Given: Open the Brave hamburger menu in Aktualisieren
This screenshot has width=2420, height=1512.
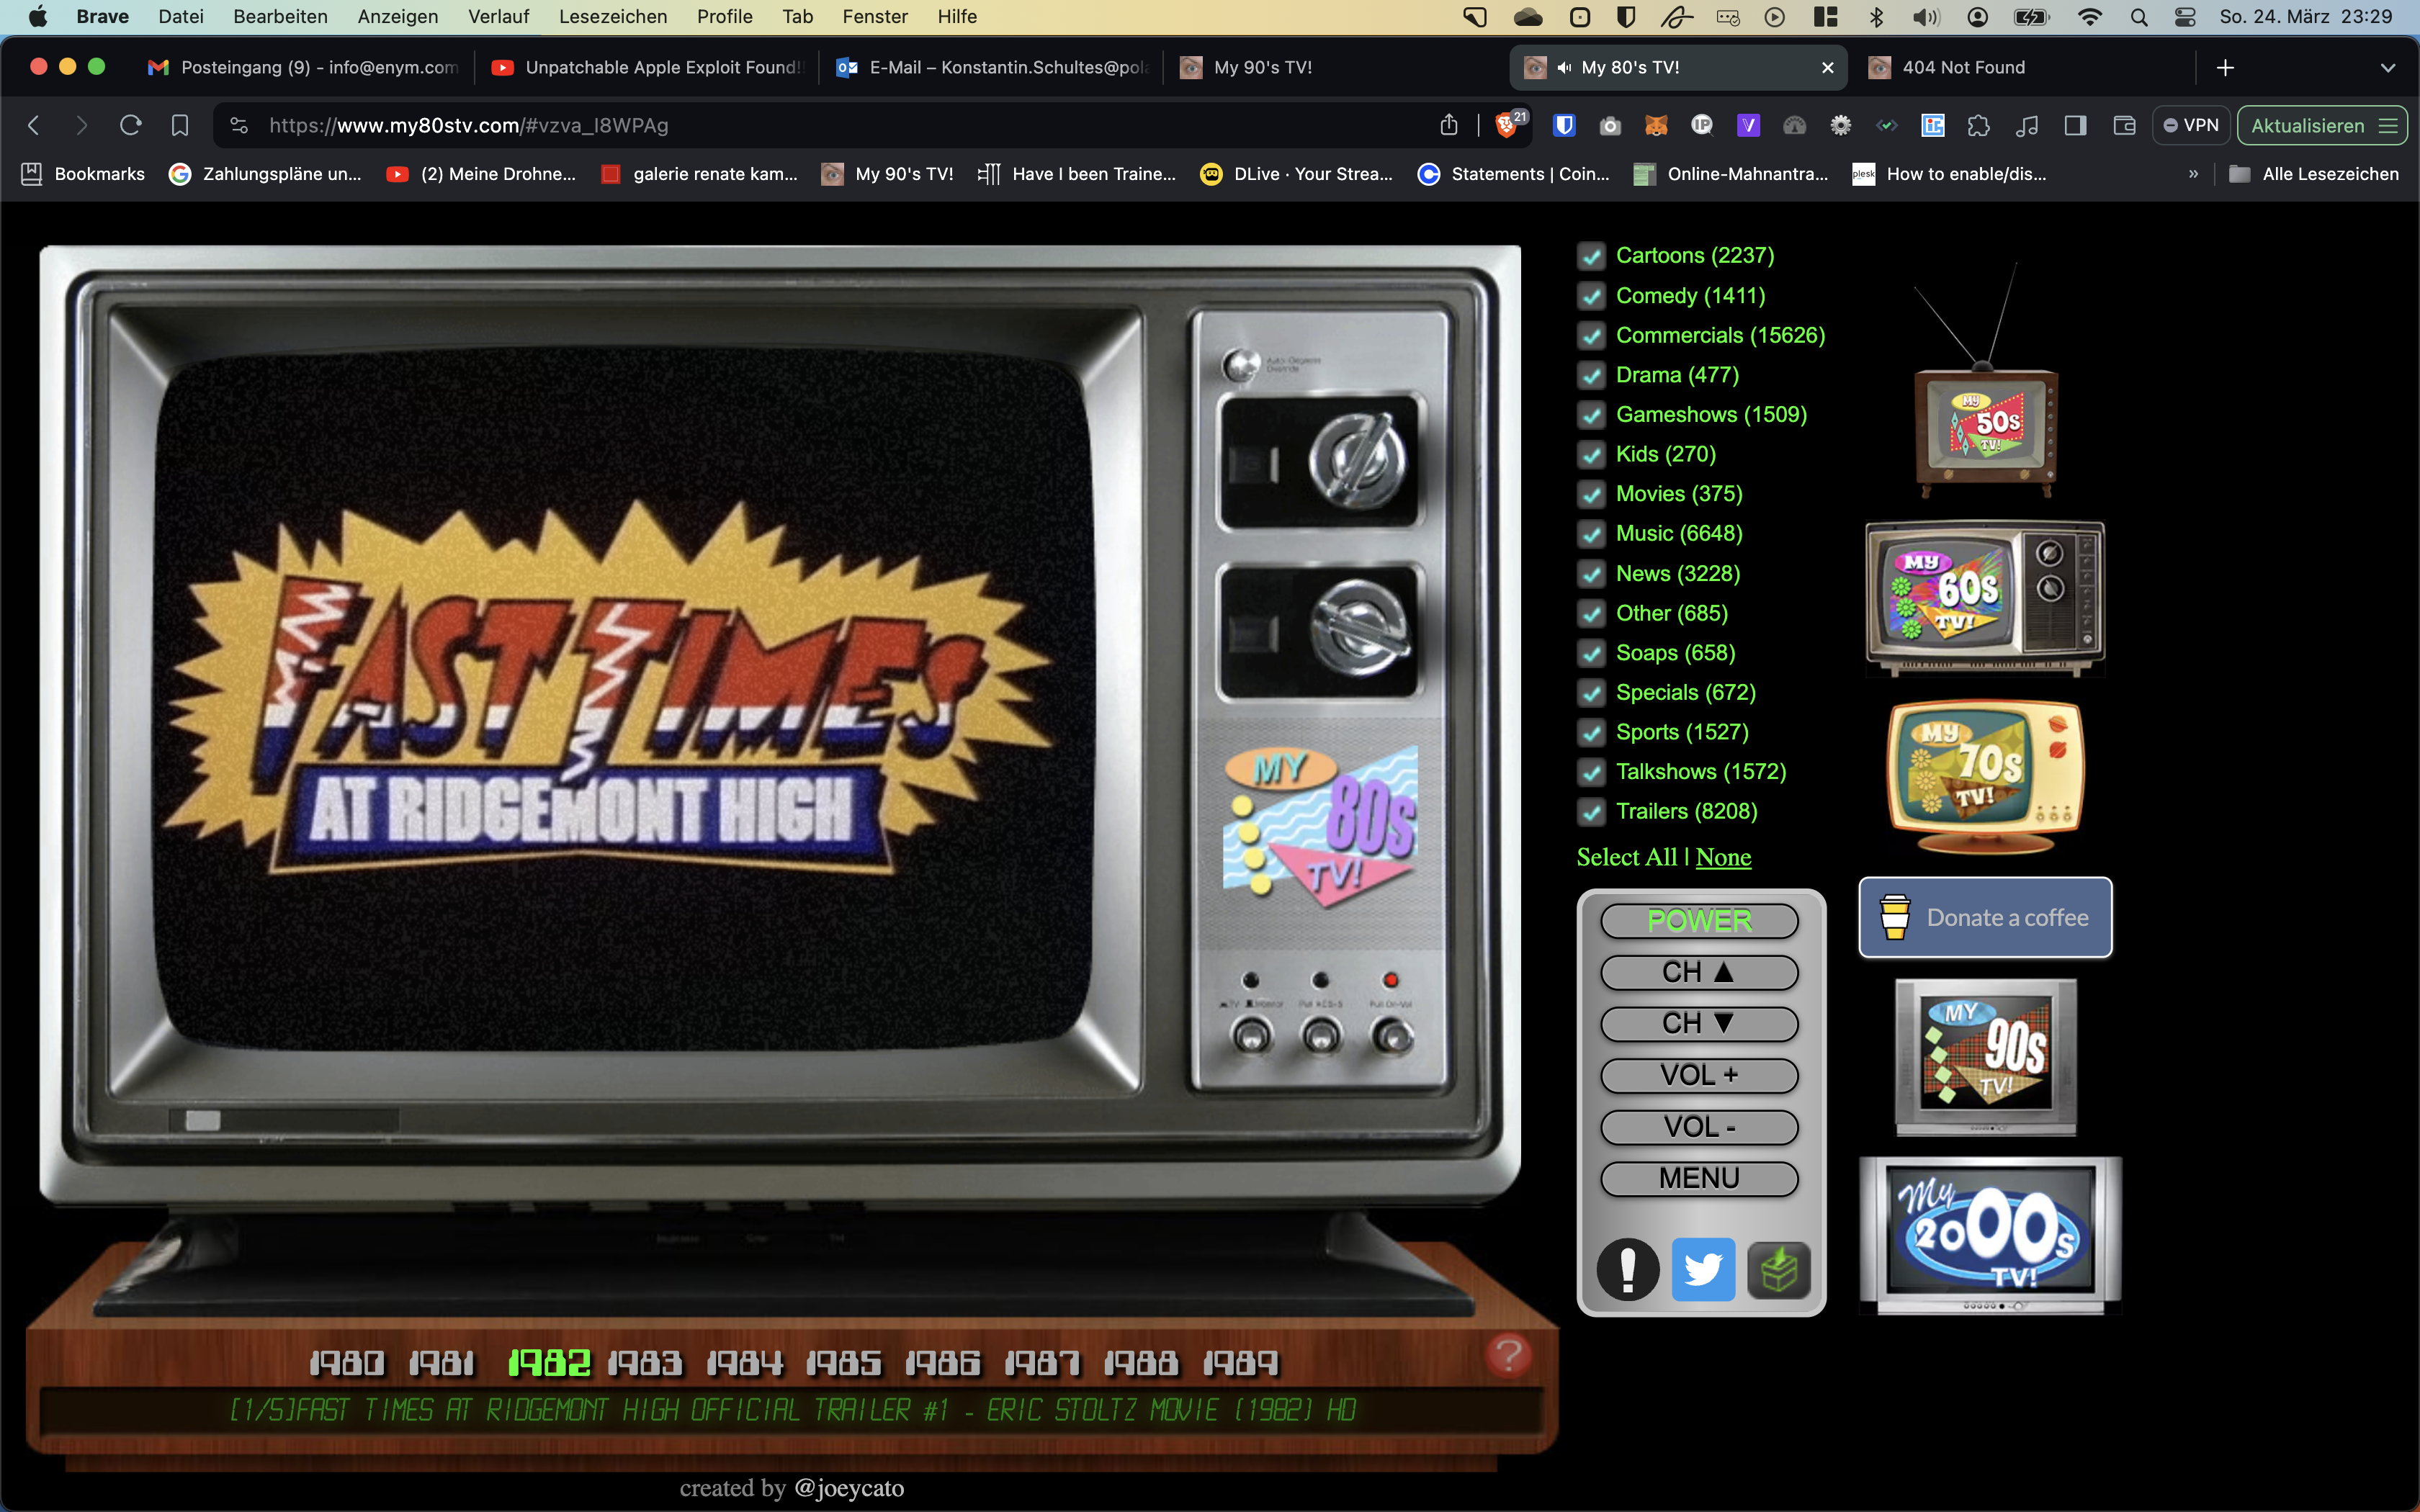Looking at the screenshot, I should (x=2388, y=125).
